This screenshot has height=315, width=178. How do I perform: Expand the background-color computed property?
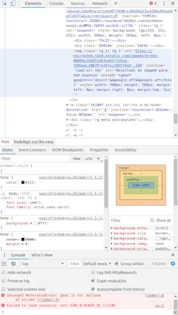pyautogui.click(x=112, y=238)
